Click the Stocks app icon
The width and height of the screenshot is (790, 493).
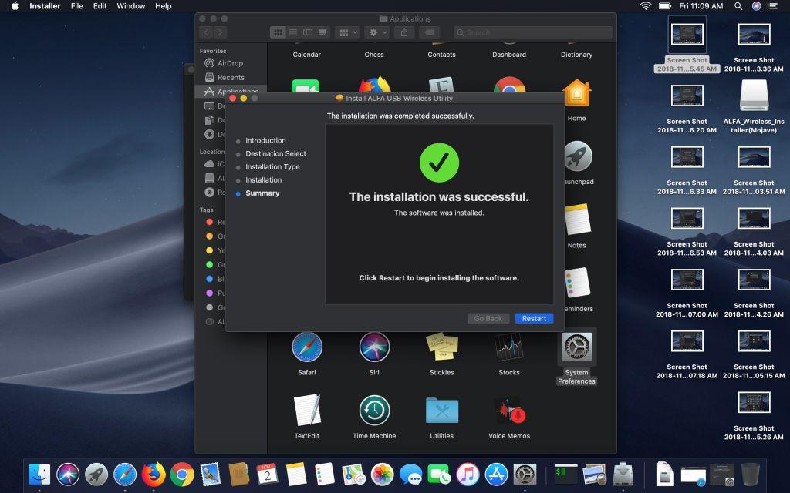(509, 347)
